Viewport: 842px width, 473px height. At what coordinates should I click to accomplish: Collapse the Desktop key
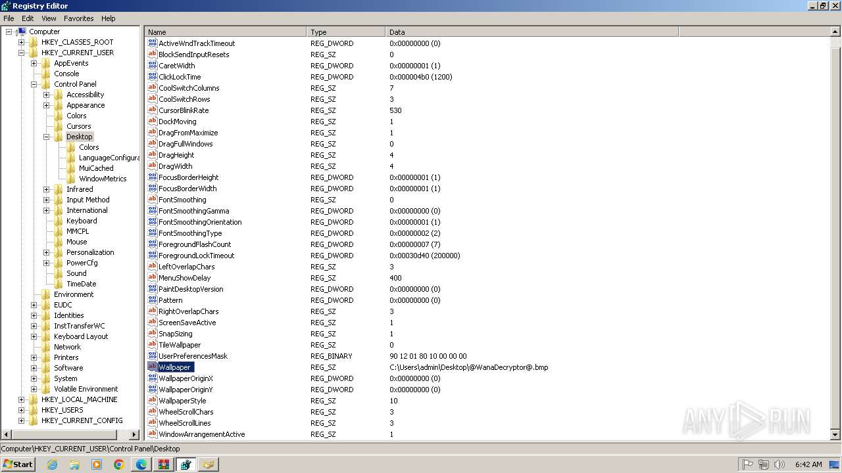[x=47, y=137]
